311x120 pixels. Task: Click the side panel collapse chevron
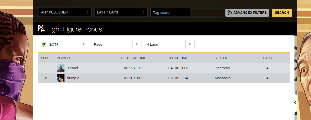point(295,102)
